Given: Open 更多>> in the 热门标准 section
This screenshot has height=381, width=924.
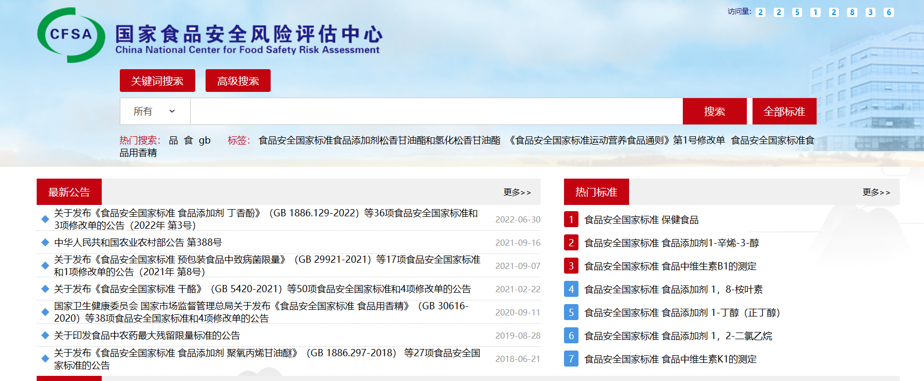Looking at the screenshot, I should point(876,192).
